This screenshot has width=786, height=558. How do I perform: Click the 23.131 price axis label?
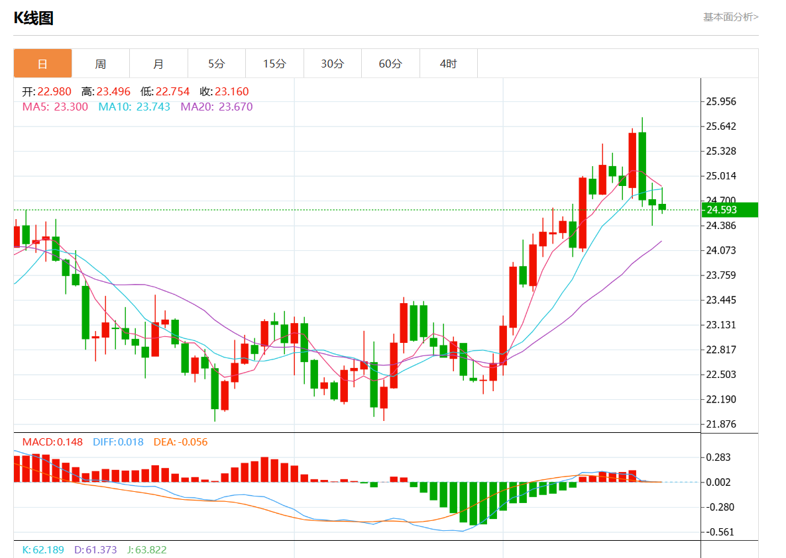721,325
